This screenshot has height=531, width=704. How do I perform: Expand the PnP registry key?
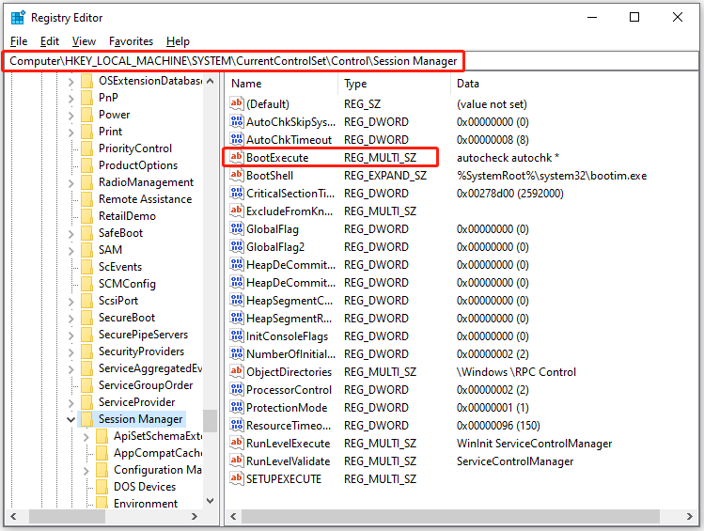coord(70,98)
